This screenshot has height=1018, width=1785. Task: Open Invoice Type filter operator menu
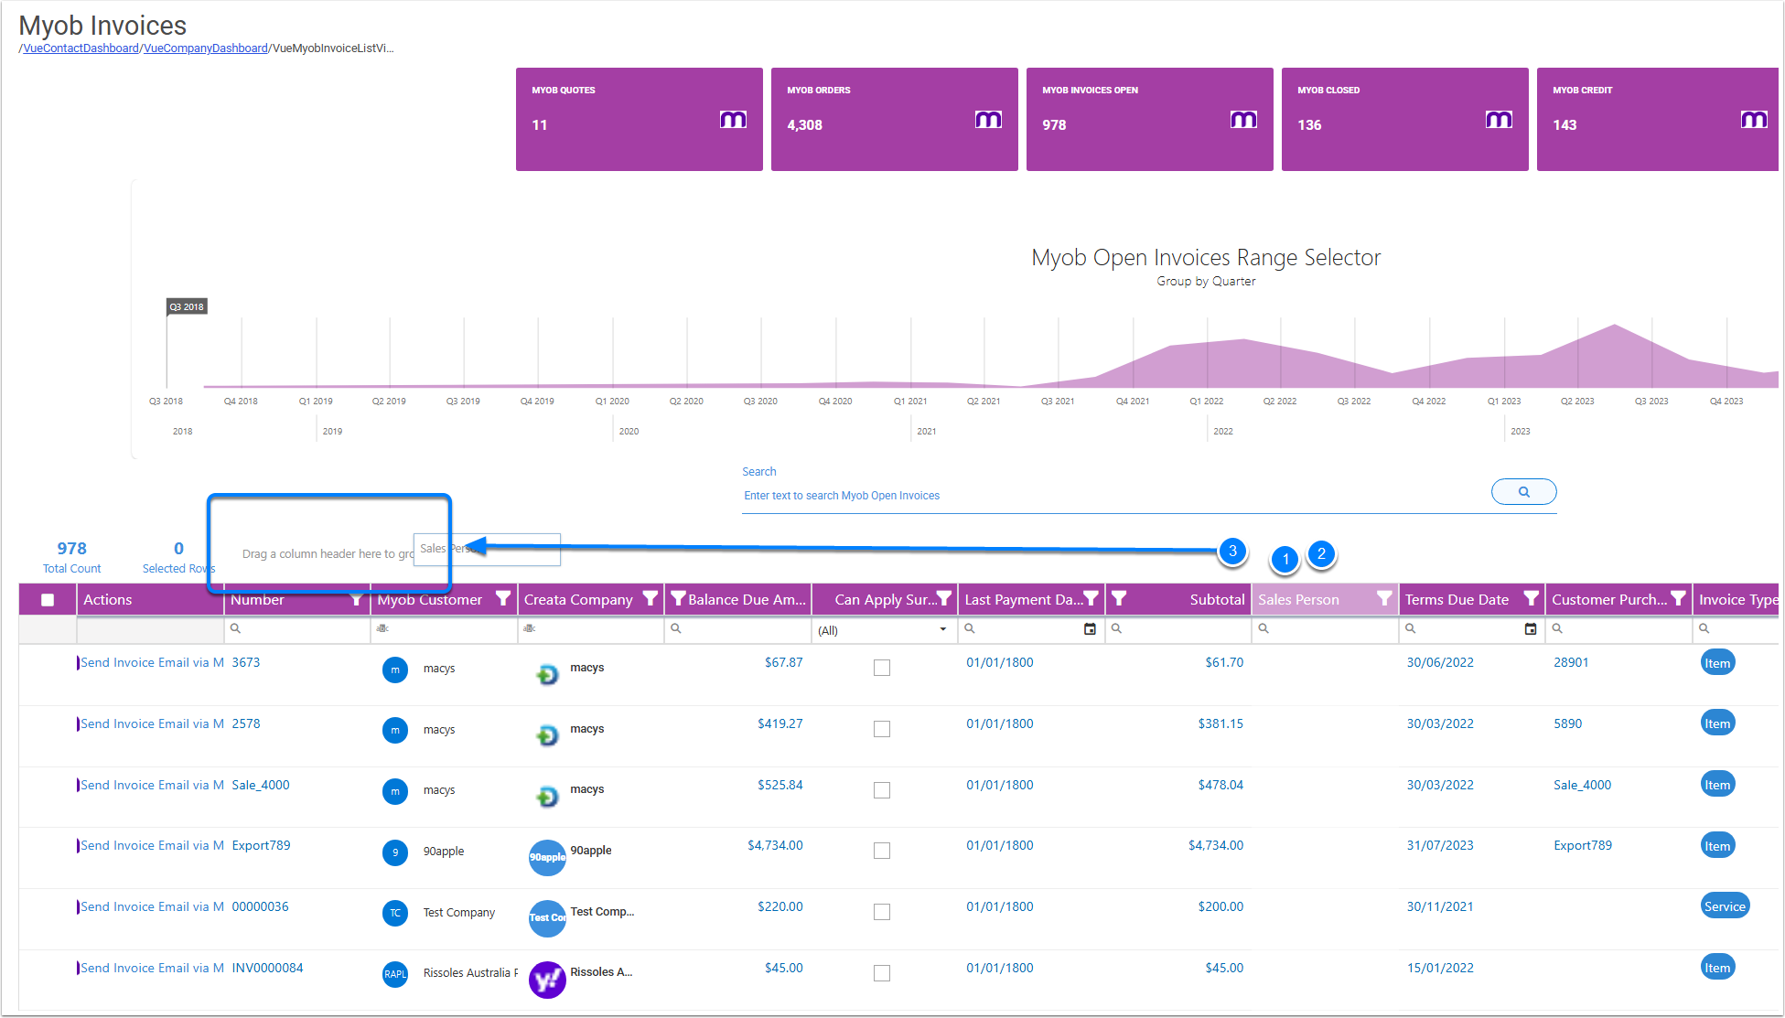[1704, 628]
